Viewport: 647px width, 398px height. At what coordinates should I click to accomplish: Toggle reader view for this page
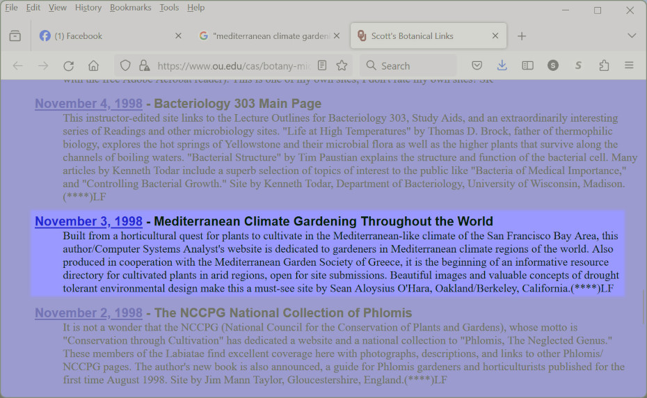point(322,65)
